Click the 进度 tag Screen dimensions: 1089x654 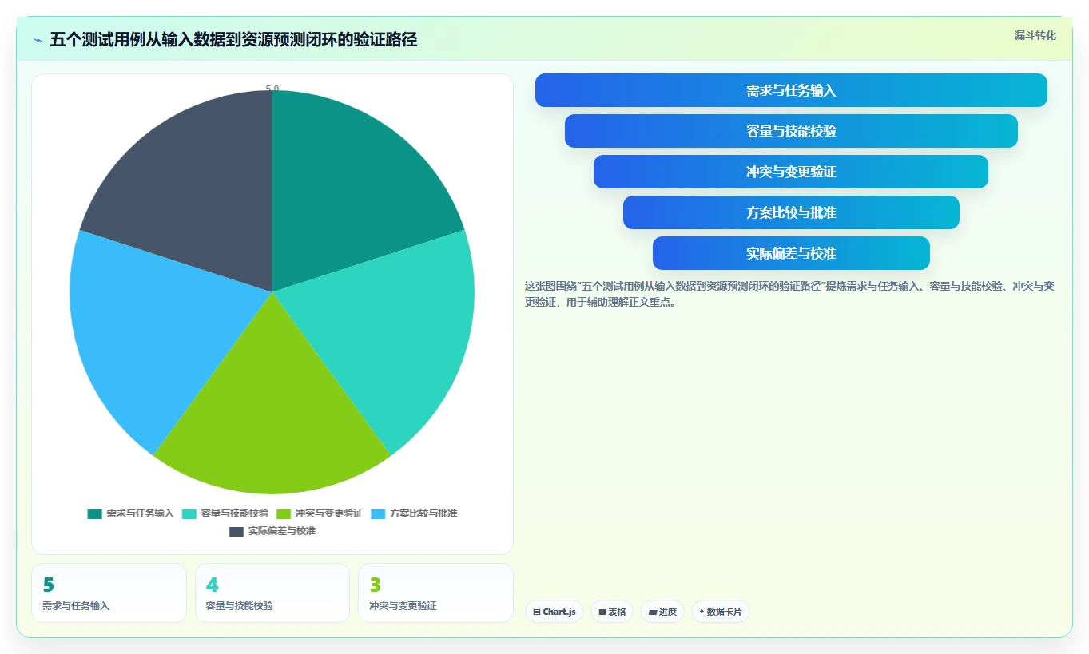[x=662, y=612]
